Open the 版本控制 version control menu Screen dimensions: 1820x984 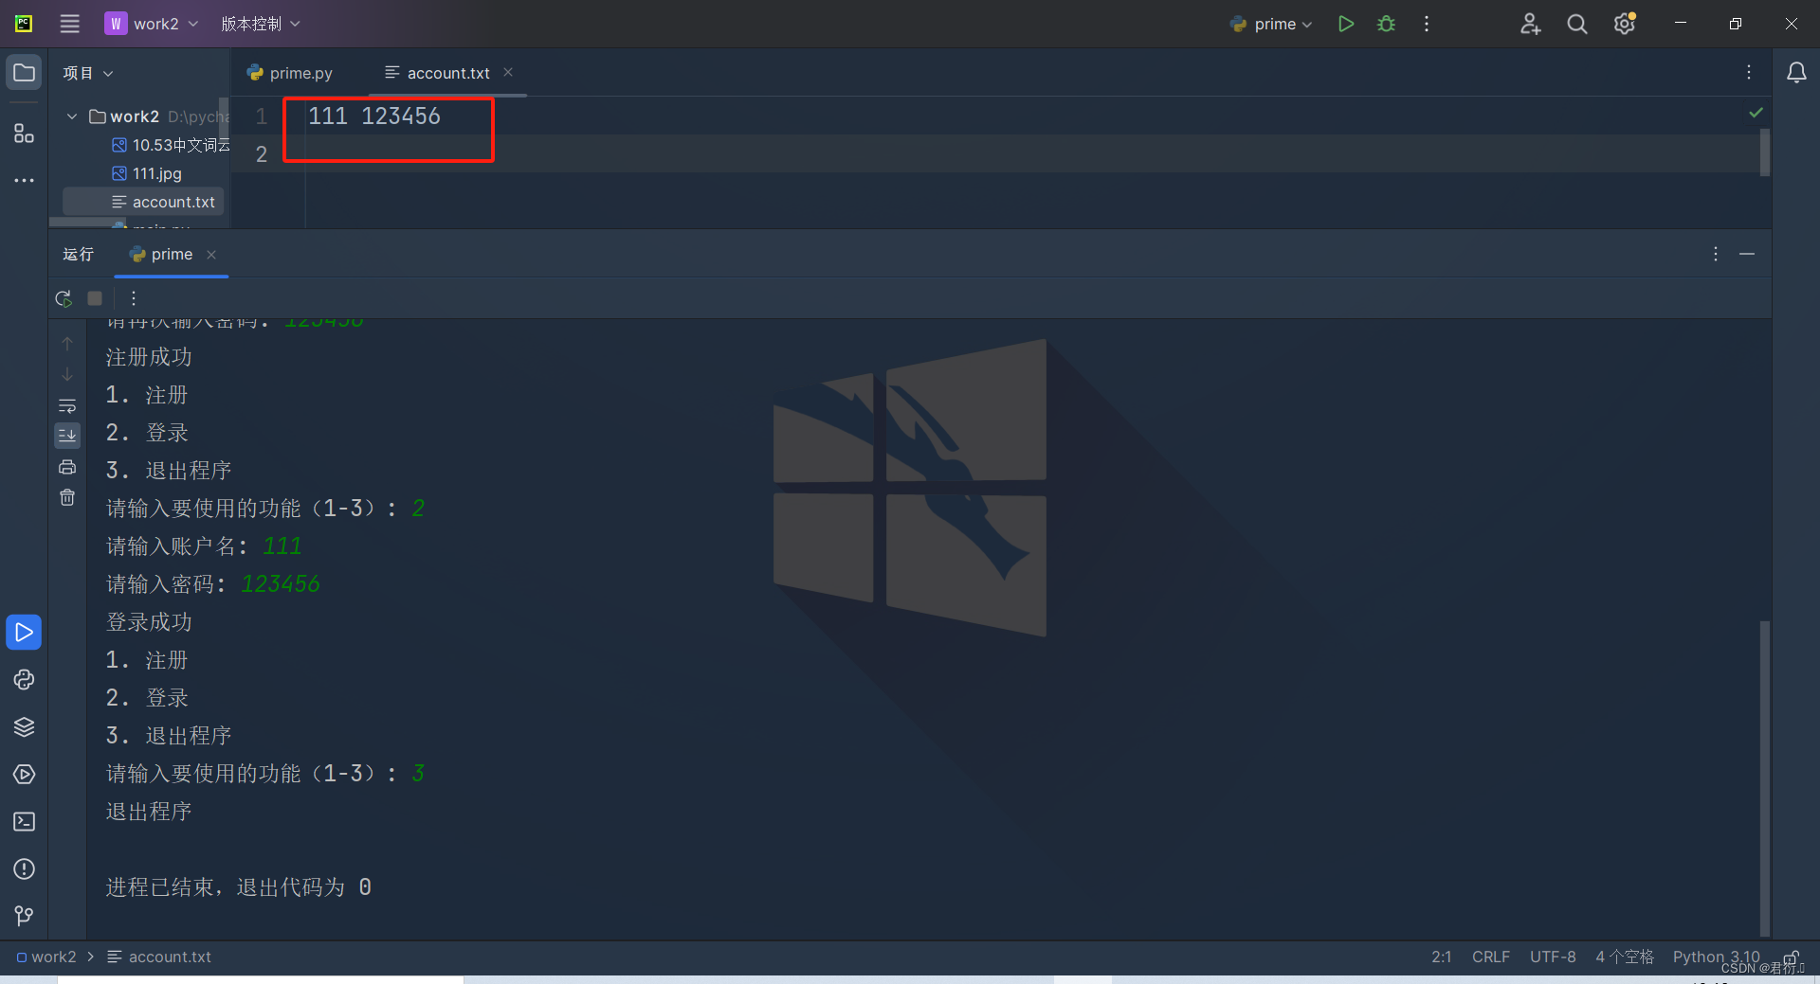coord(260,24)
